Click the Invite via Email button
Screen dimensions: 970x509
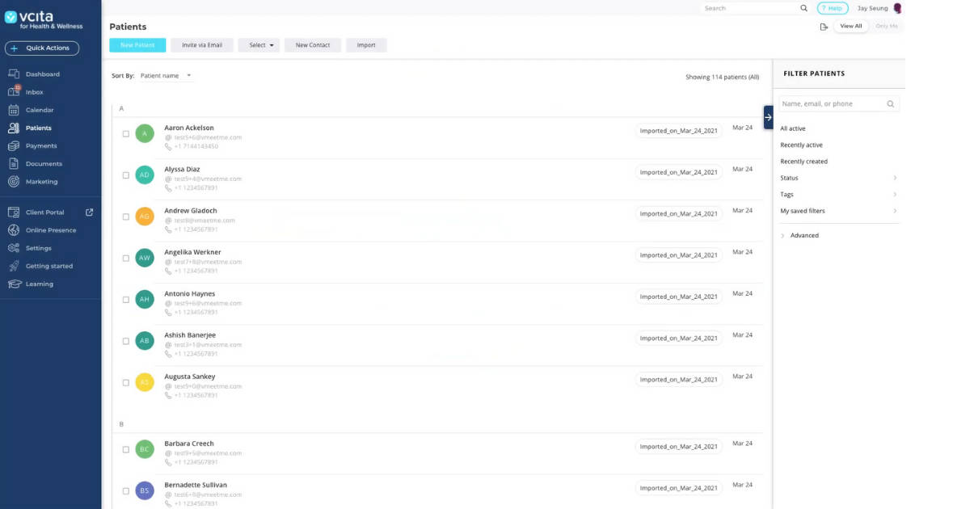click(x=201, y=44)
